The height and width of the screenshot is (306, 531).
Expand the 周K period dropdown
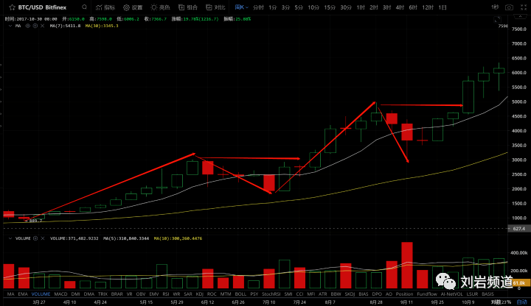click(241, 7)
